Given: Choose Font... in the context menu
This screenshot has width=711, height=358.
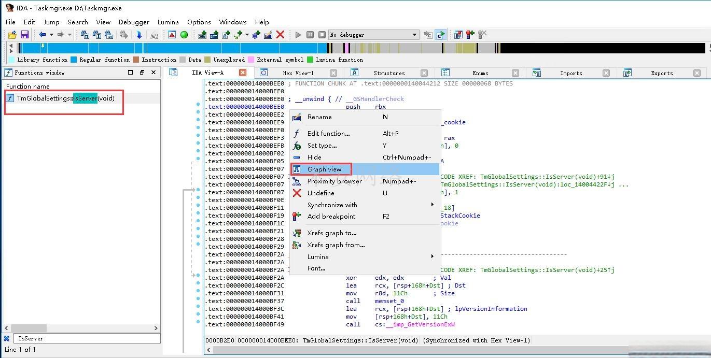Looking at the screenshot, I should pos(365,268).
